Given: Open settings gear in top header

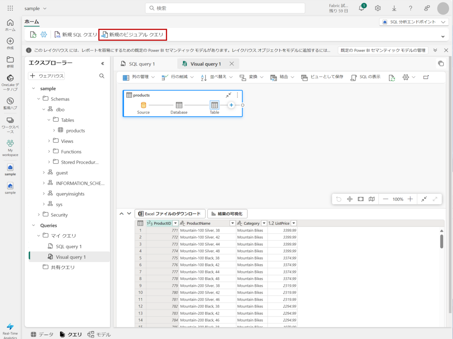Looking at the screenshot, I should tap(378, 8).
